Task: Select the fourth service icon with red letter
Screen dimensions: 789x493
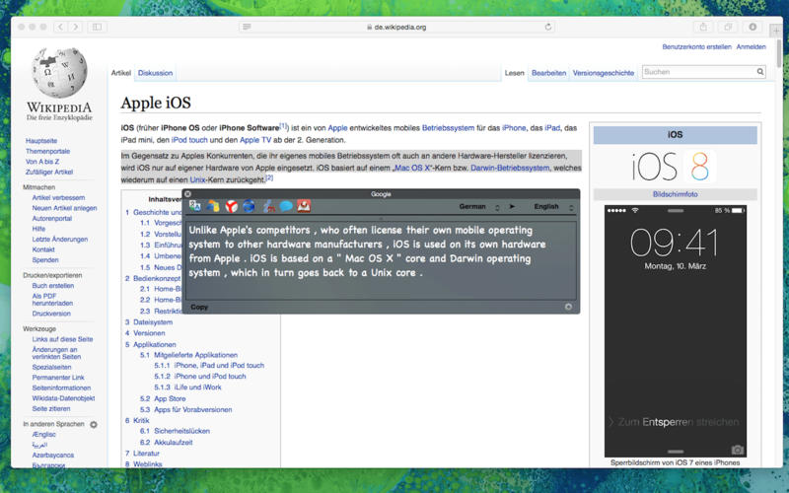Action: [268, 206]
